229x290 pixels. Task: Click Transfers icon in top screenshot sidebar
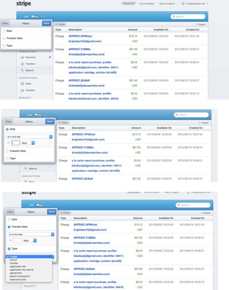(x=23, y=64)
